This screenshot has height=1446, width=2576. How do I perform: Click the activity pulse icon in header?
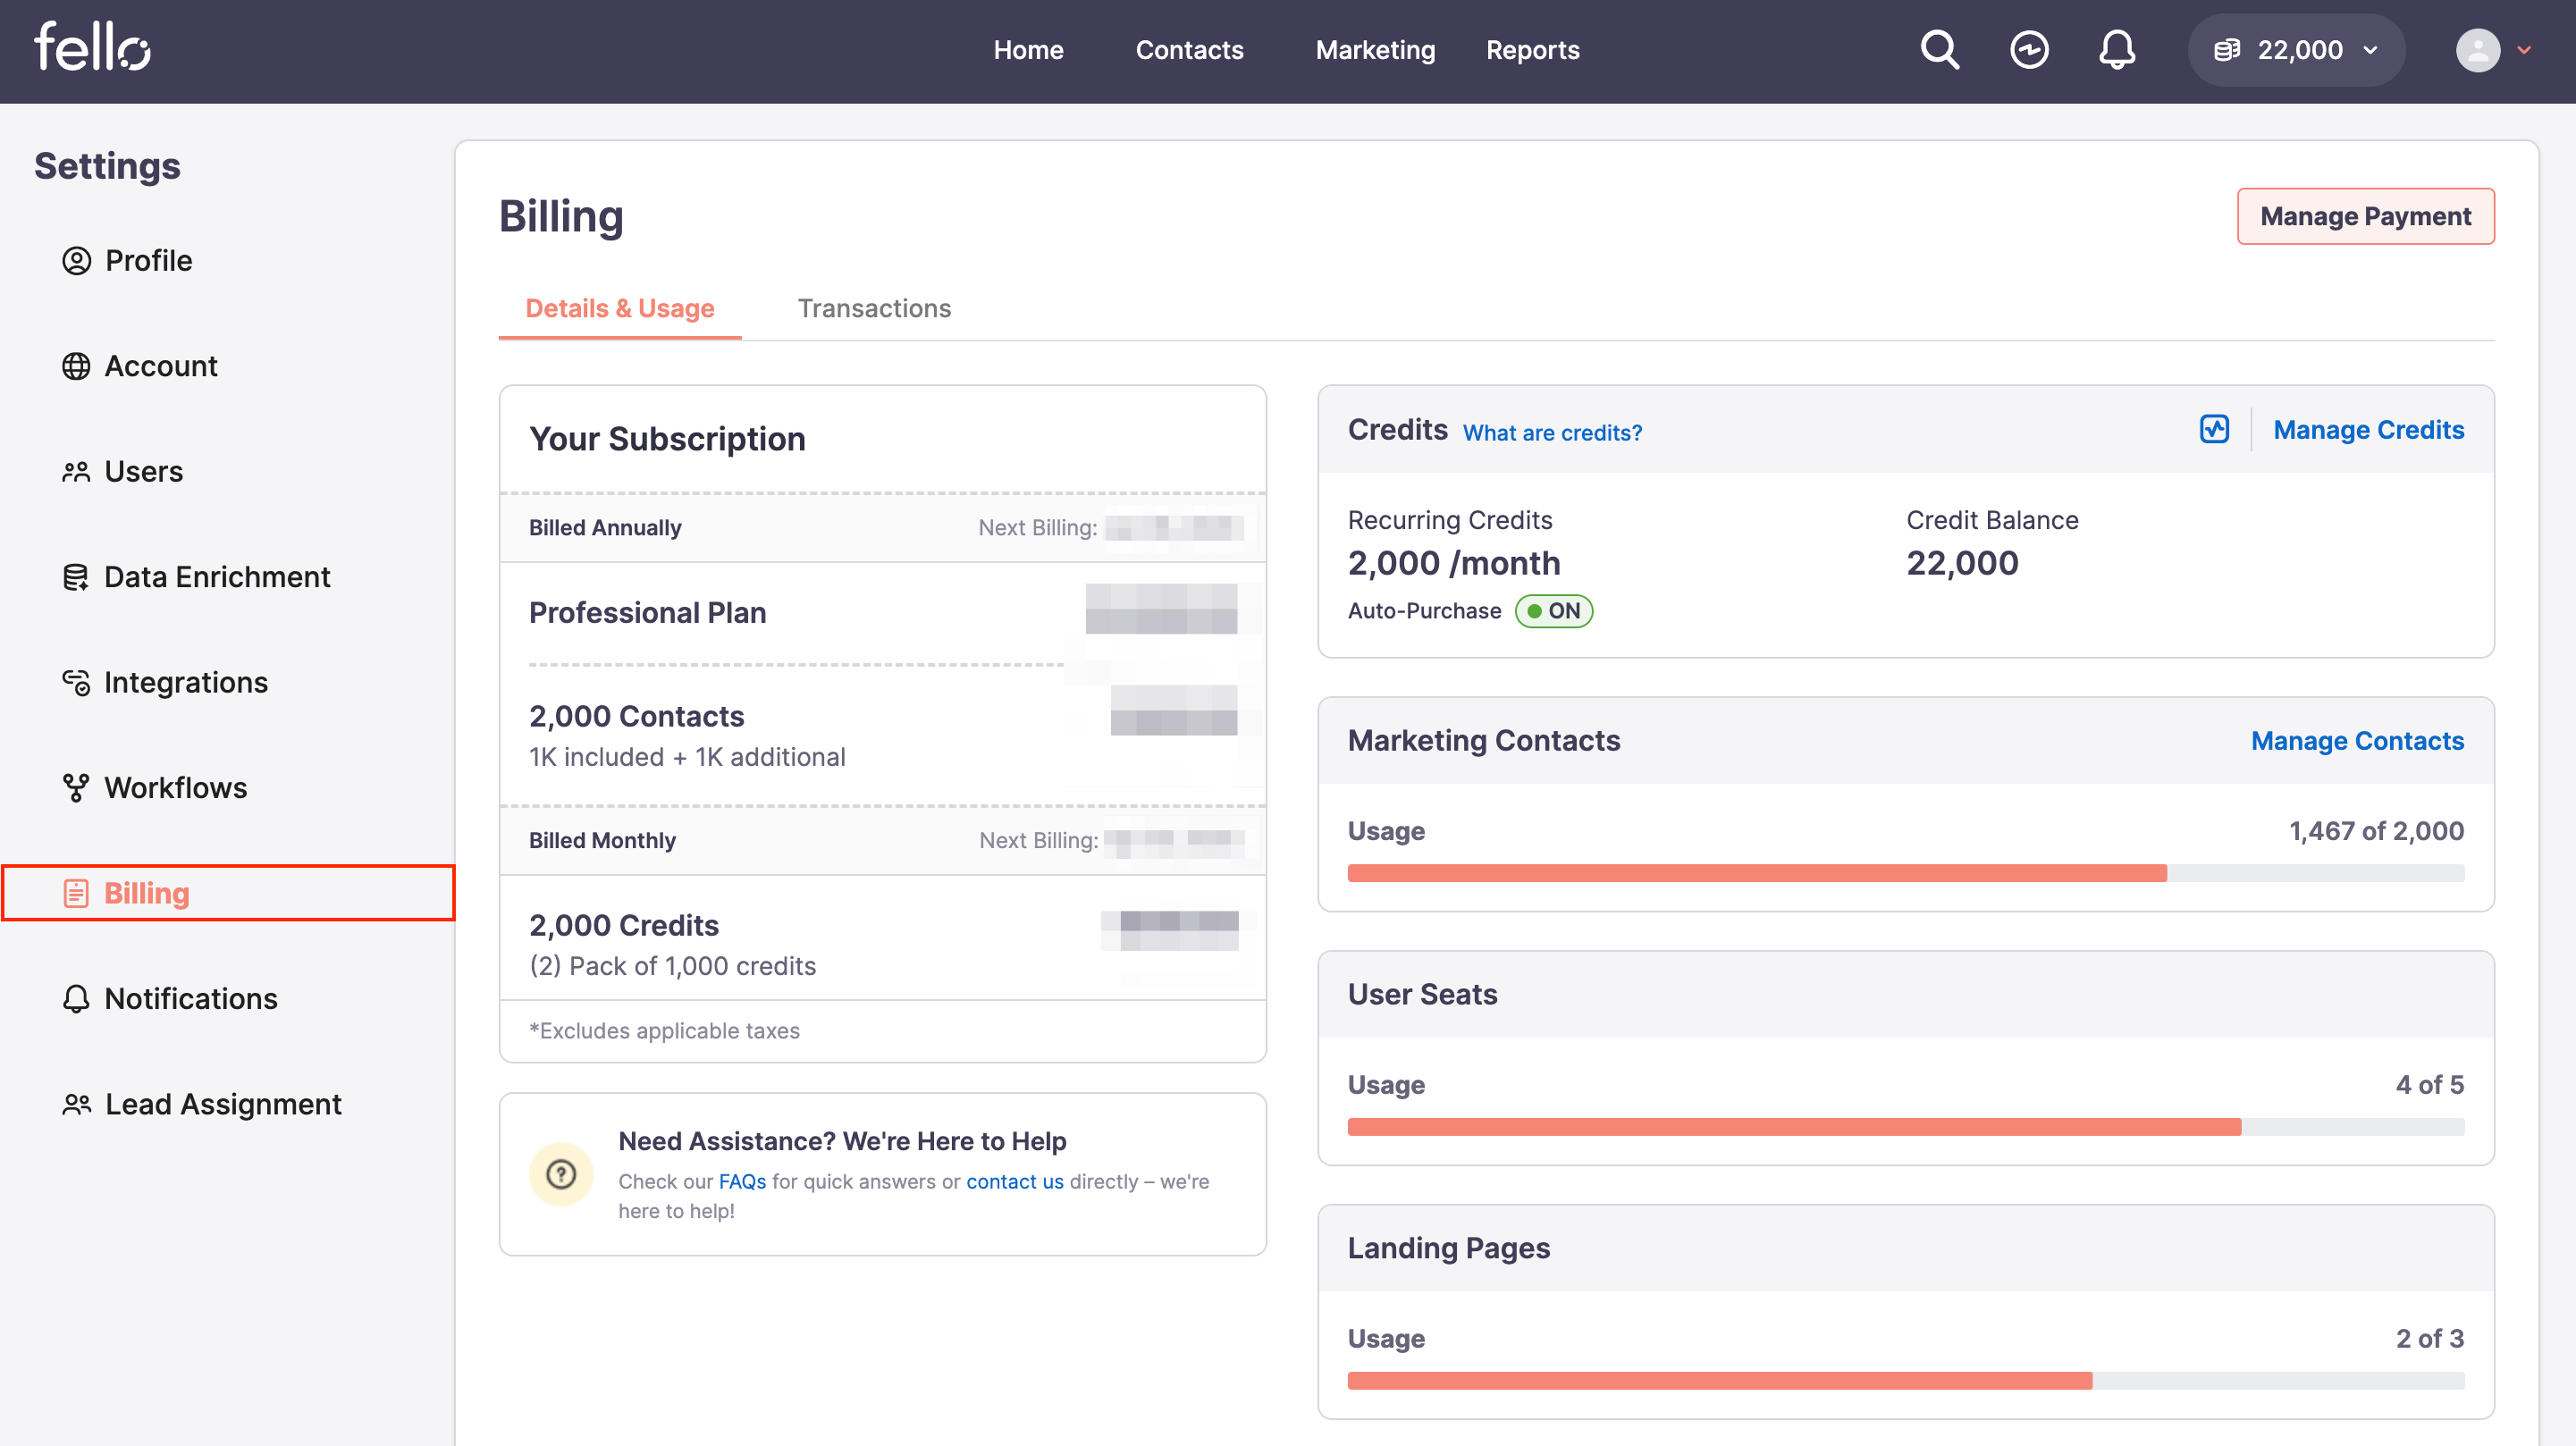2028,50
